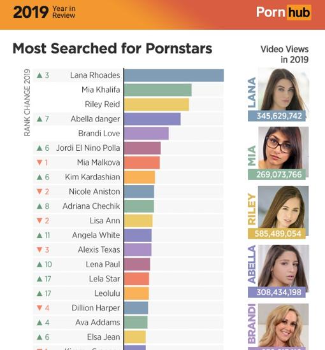Click the 2019 Year in Review title
325x350 pixels.
pyautogui.click(x=44, y=12)
